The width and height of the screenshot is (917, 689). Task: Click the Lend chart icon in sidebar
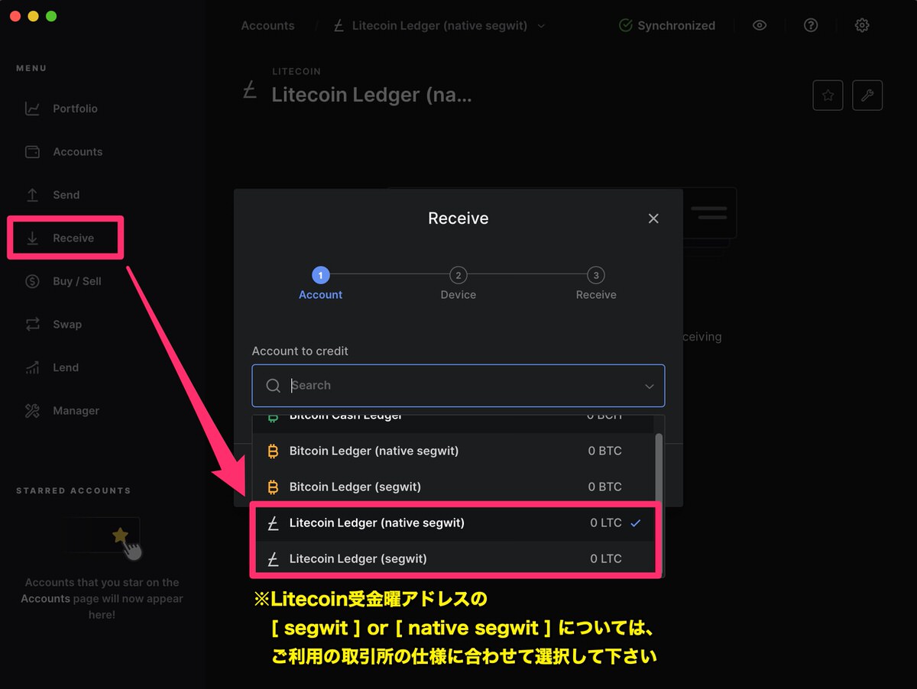click(x=32, y=367)
